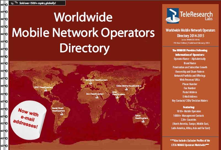Click 'LTE & WiMAX Operators Worldwide' line
221x150 pixels.
(190, 145)
